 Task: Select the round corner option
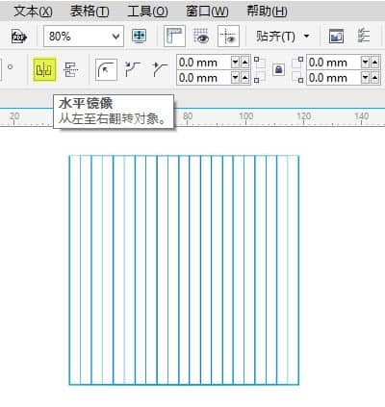click(x=106, y=69)
